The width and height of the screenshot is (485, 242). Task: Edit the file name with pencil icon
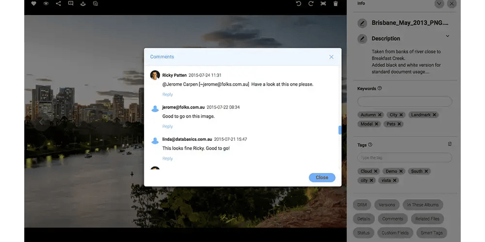(x=362, y=23)
